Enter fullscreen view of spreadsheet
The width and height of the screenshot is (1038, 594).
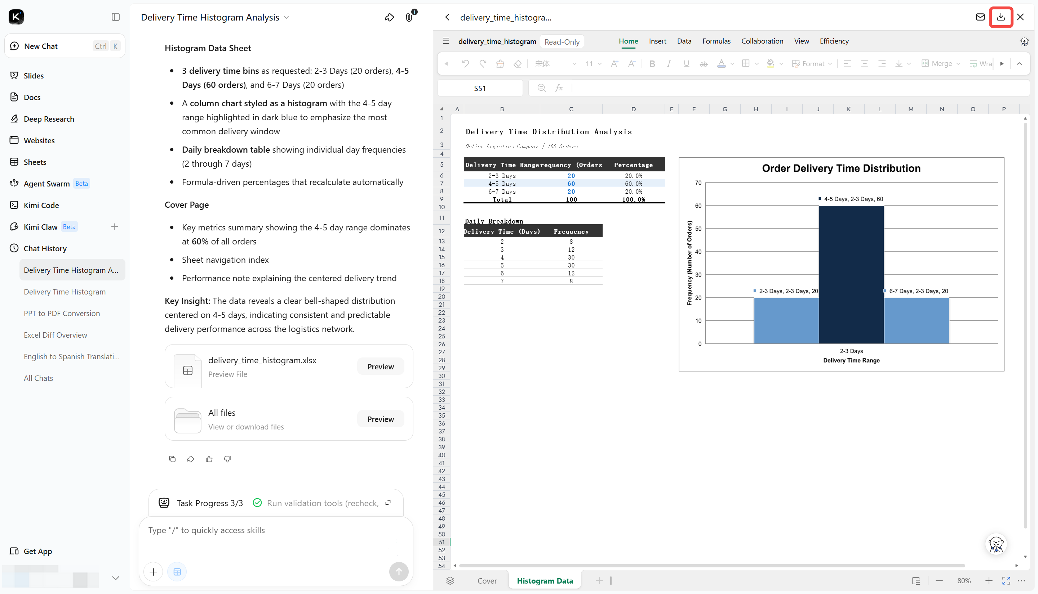pyautogui.click(x=1006, y=581)
